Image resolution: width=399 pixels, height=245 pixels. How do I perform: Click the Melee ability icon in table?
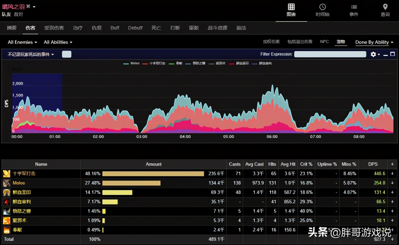pos(7,183)
